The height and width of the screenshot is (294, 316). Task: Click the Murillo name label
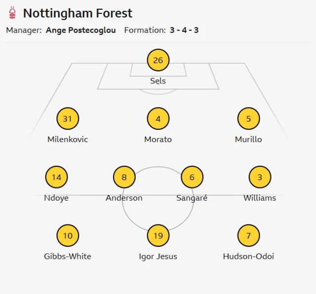[x=248, y=140]
